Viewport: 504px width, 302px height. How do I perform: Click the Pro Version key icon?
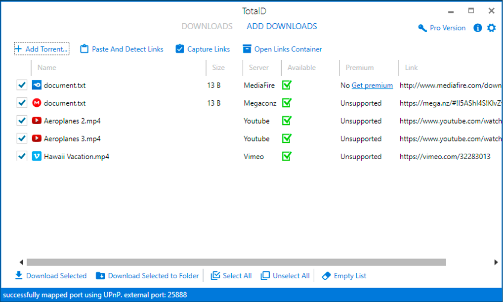tap(422, 28)
